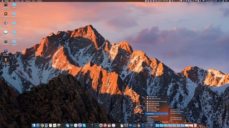Image resolution: width=229 pixels, height=128 pixels.
Task: Choose 'Завершить' to quit the app
Action: pos(150,120)
